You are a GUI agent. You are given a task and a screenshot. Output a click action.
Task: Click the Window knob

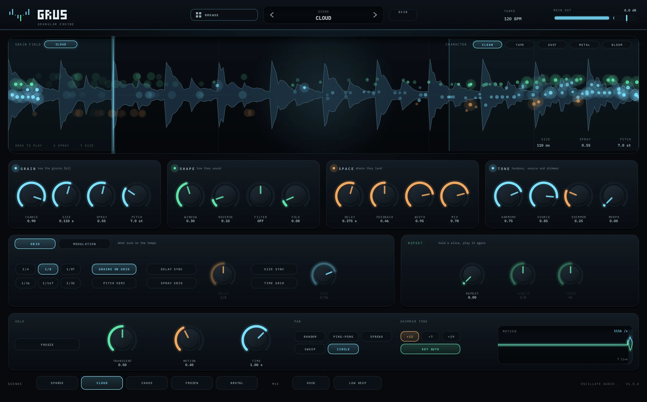190,196
